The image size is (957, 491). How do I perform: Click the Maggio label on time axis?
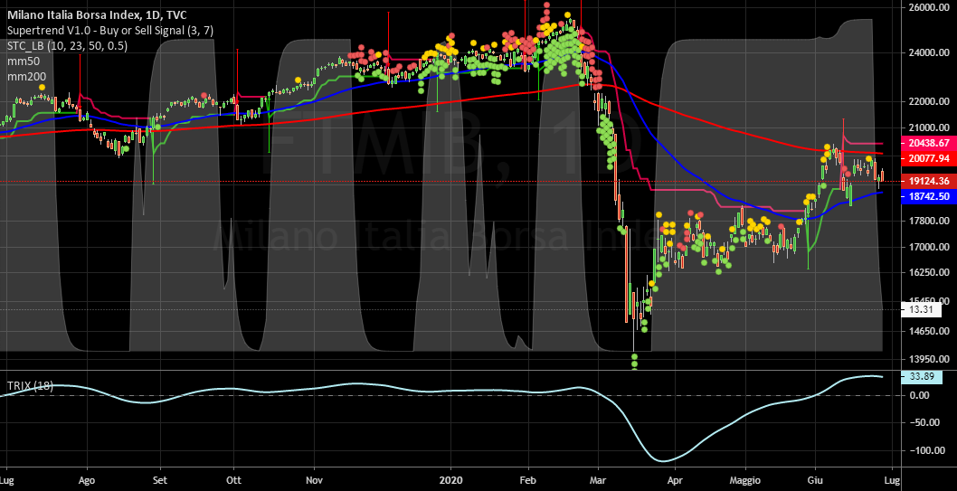pos(744,480)
